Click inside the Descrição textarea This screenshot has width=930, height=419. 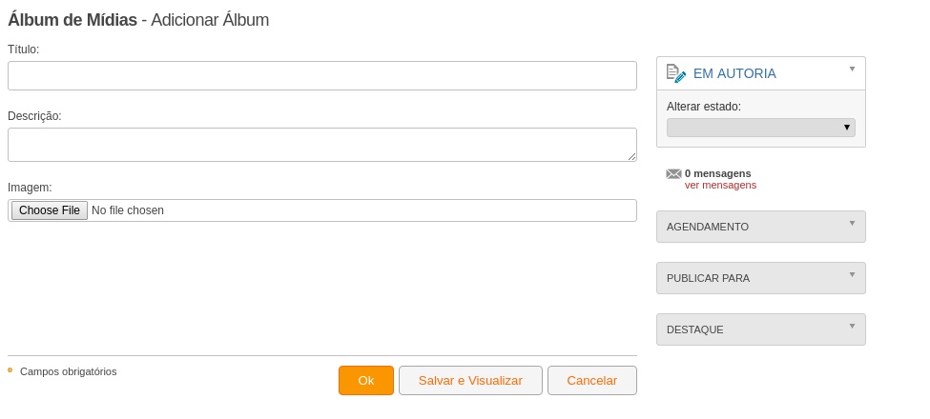coord(322,145)
